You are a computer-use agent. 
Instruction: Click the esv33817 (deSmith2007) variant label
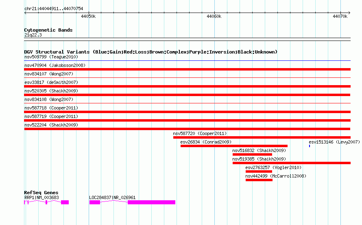pos(51,82)
